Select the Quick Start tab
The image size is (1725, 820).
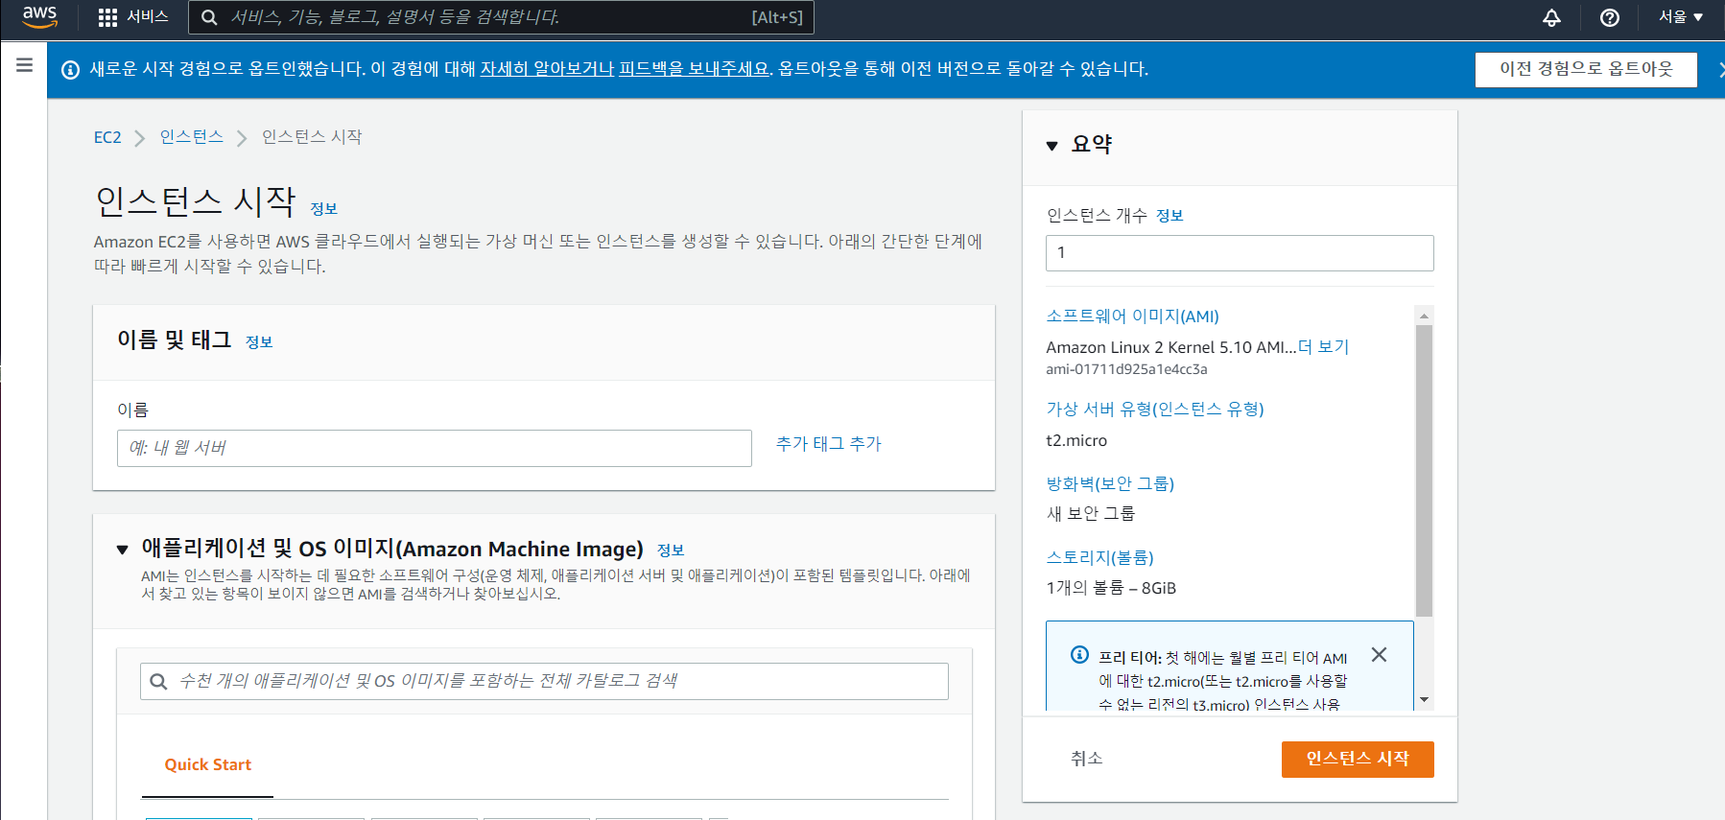coord(207,764)
